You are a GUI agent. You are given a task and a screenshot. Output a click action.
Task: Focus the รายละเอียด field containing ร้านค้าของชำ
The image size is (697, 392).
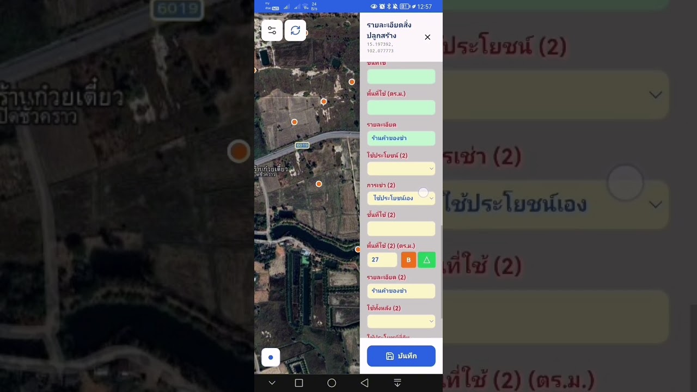[401, 138]
